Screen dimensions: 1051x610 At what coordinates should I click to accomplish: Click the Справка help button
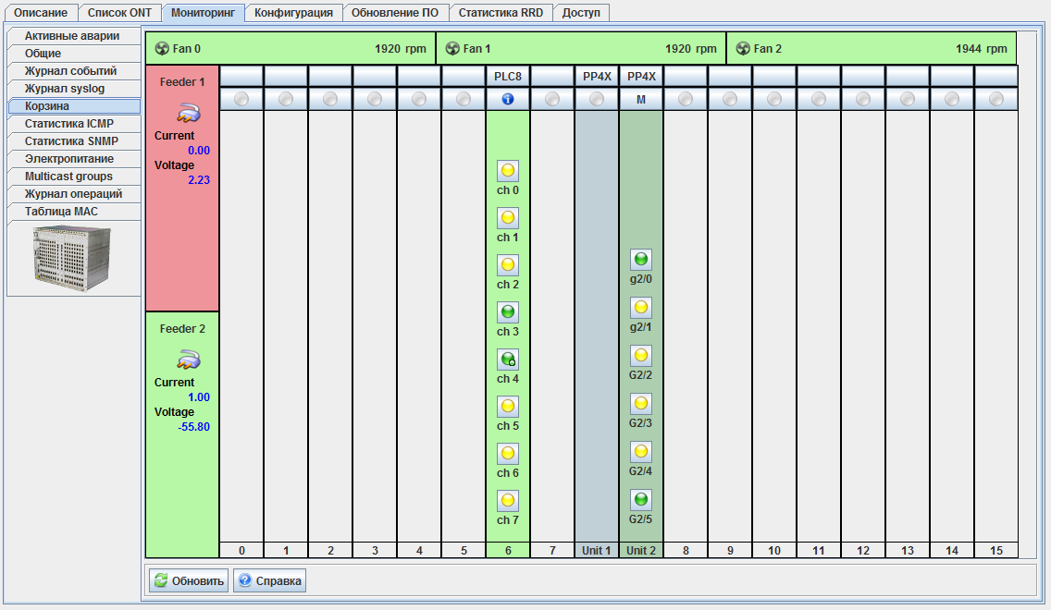coord(270,580)
